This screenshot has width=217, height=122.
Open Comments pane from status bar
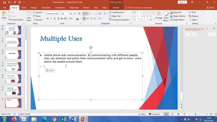(x=155, y=114)
